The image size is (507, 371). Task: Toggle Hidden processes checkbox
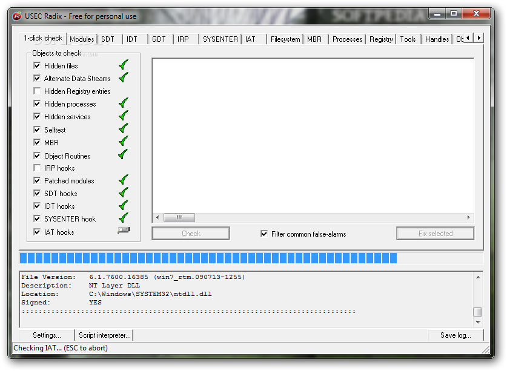point(37,103)
